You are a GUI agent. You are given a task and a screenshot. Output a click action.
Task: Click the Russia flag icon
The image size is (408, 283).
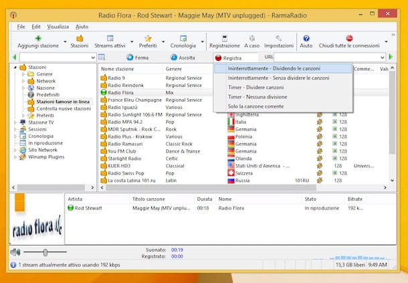tap(231, 181)
